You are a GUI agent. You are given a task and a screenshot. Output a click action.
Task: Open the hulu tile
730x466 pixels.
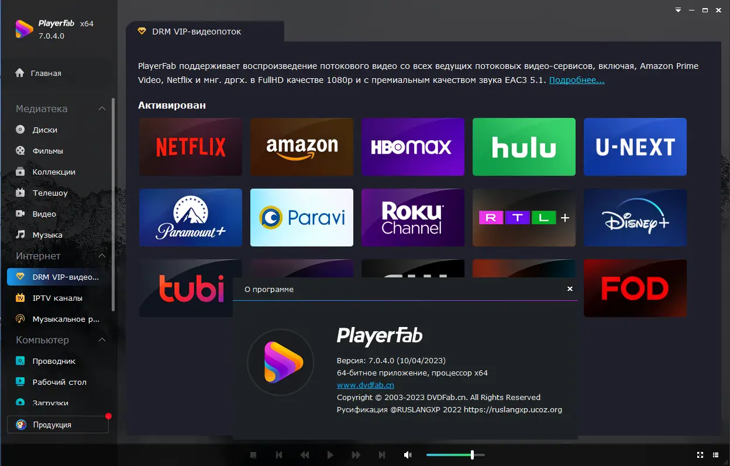point(524,147)
